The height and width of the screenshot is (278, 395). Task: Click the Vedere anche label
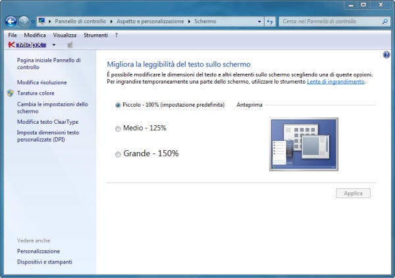(x=34, y=240)
